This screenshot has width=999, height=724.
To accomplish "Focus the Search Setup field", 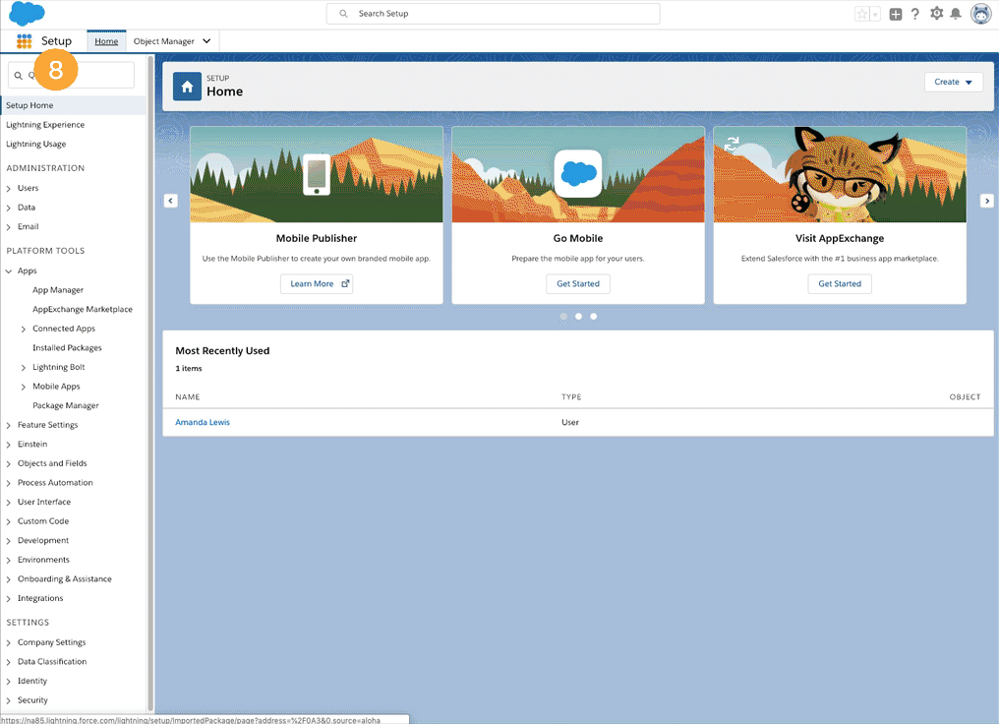I will tap(494, 14).
